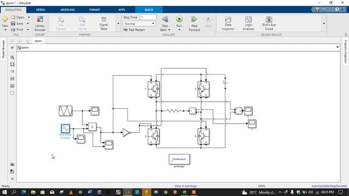
Task: Open the model path bar dropdown
Action: click(338, 47)
